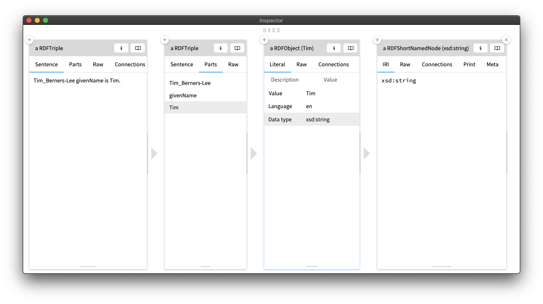Open Connections tab in first RDFTriple pane
This screenshot has width=543, height=304.
point(130,64)
